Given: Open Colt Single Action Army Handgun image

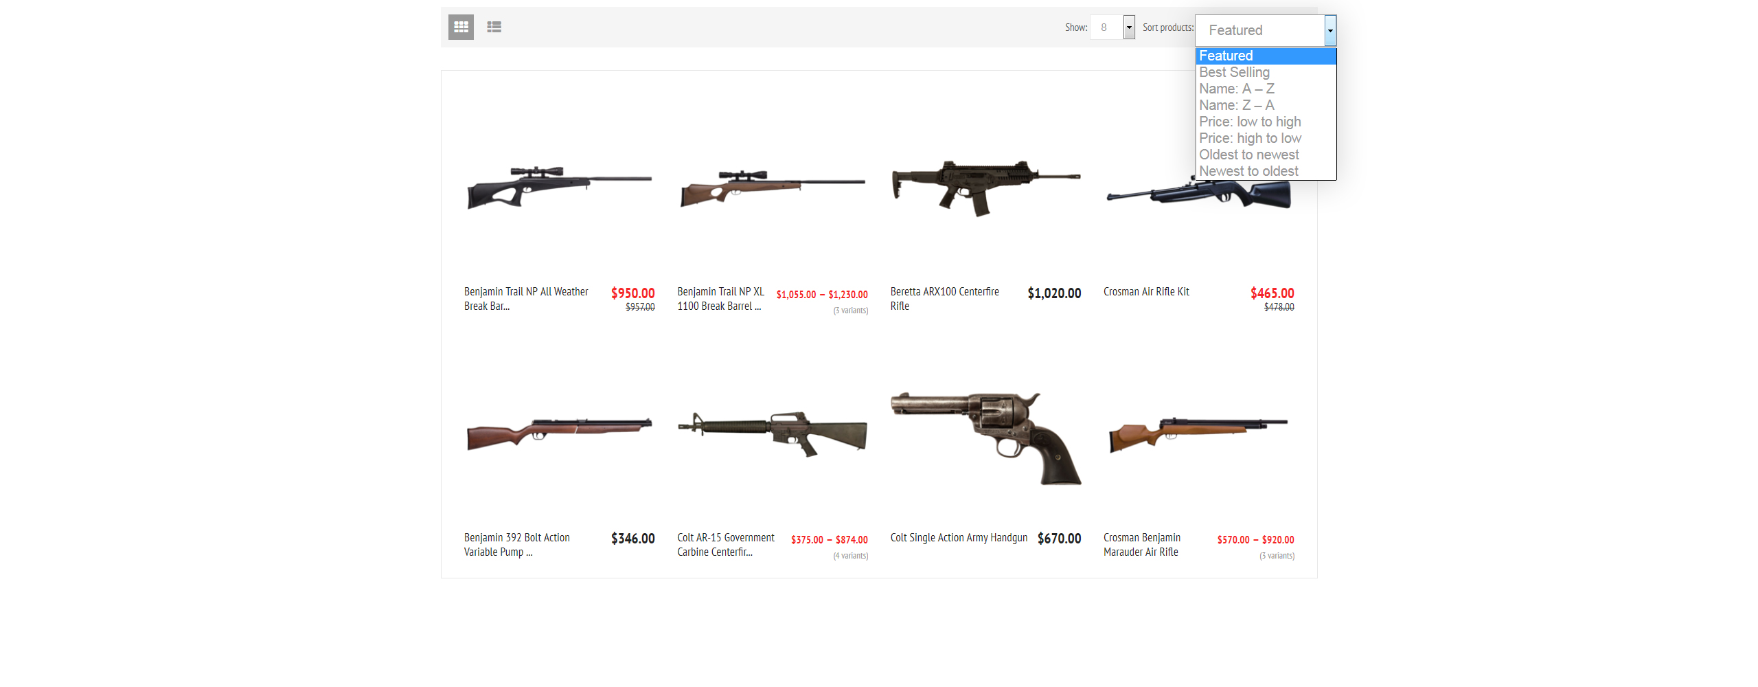Looking at the screenshot, I should tap(985, 438).
